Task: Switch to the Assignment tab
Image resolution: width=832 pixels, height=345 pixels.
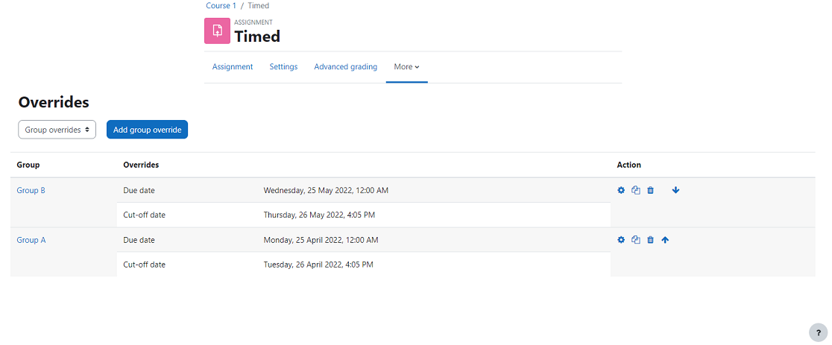Action: coord(233,67)
